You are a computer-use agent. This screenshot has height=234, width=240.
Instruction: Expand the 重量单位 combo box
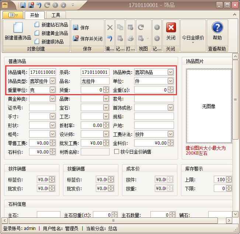point(52,90)
